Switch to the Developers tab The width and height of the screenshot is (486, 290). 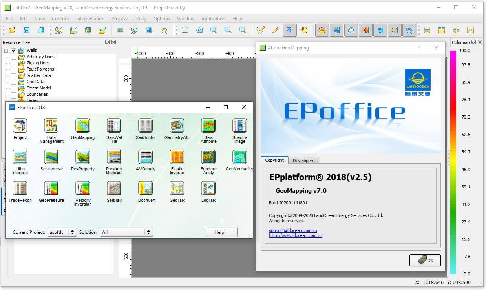tap(304, 160)
